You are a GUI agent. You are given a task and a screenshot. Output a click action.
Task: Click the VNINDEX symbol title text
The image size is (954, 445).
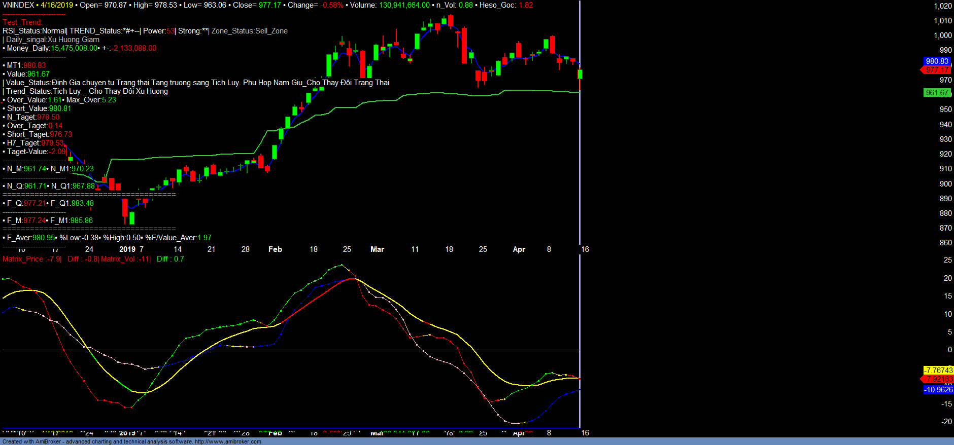click(x=18, y=5)
